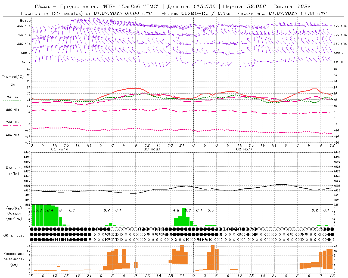
Task: Click the "Давление" pressure panel label
Action: pyautogui.click(x=14, y=168)
